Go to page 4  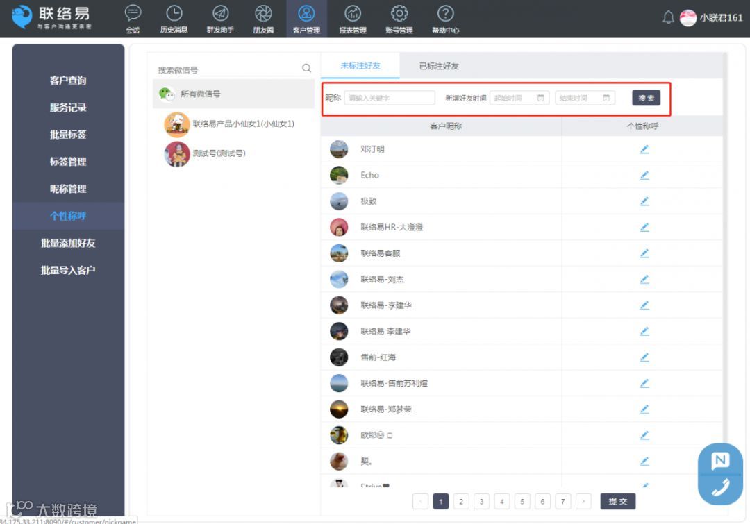pos(502,502)
